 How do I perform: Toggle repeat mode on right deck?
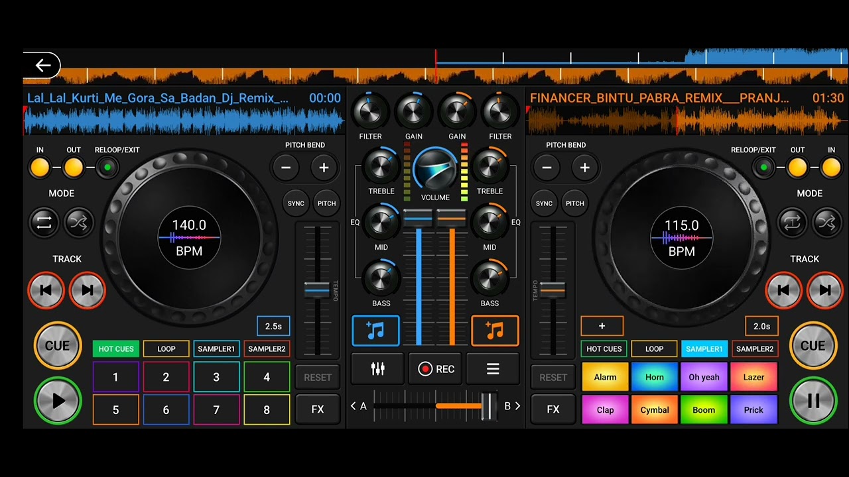point(791,223)
